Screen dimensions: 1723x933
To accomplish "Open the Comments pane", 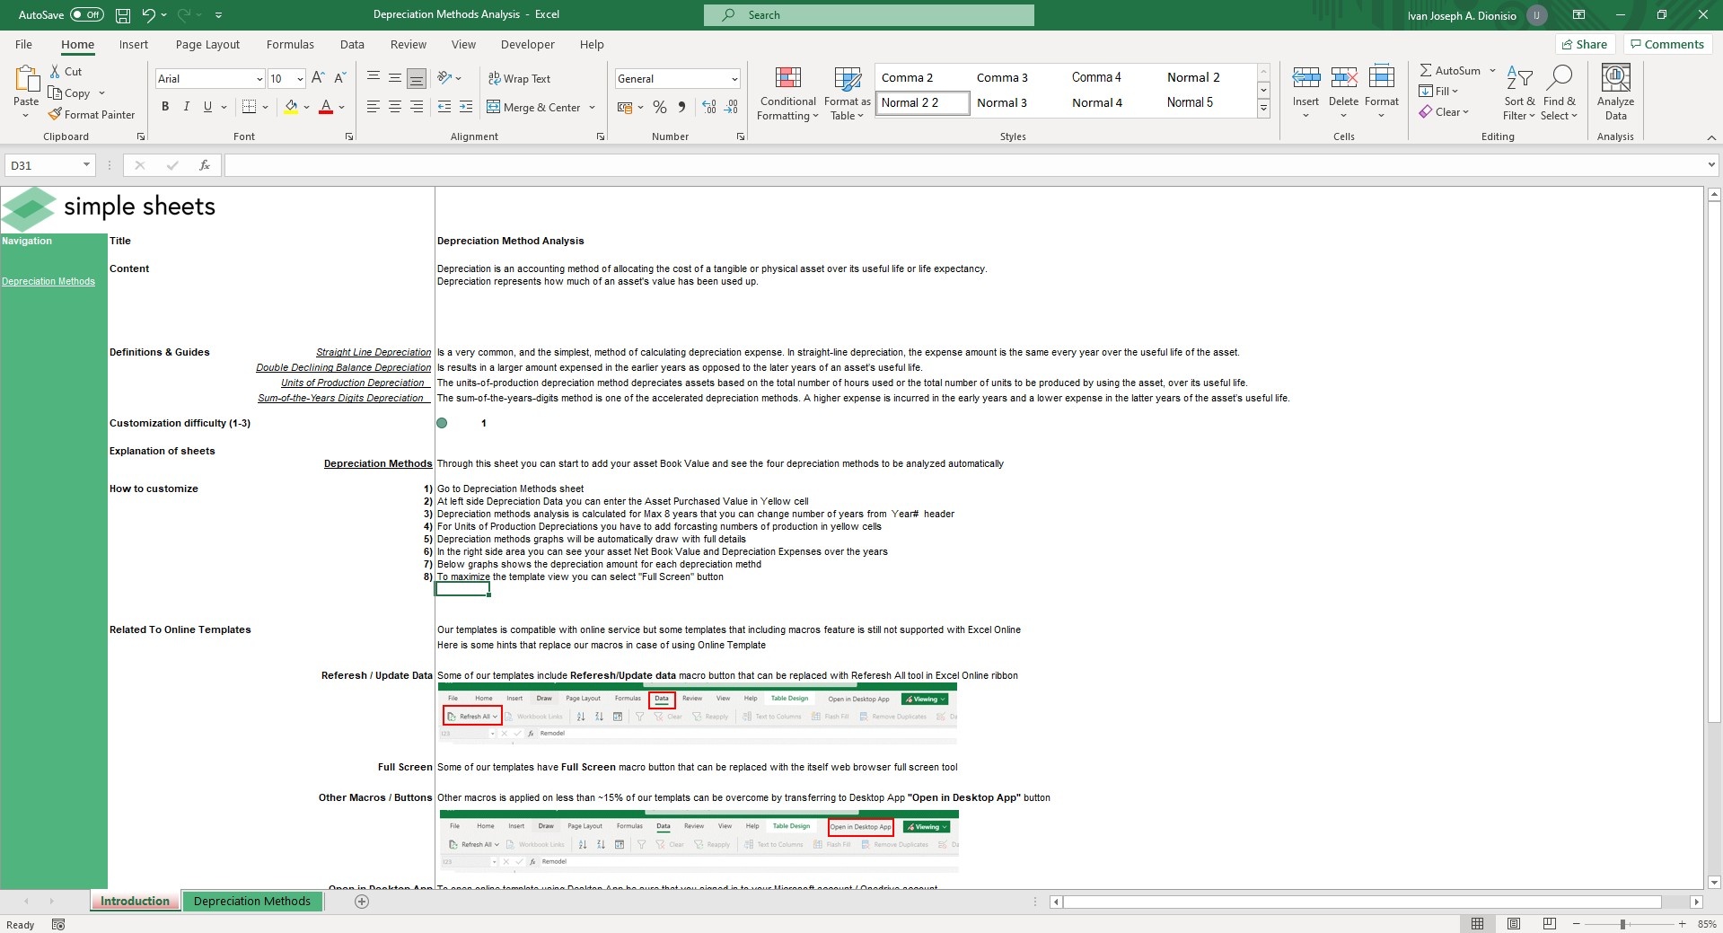I will (x=1667, y=45).
